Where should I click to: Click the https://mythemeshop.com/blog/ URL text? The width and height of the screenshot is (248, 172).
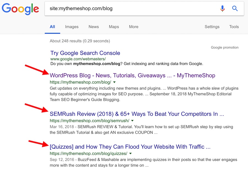pyautogui.click(x=80, y=82)
